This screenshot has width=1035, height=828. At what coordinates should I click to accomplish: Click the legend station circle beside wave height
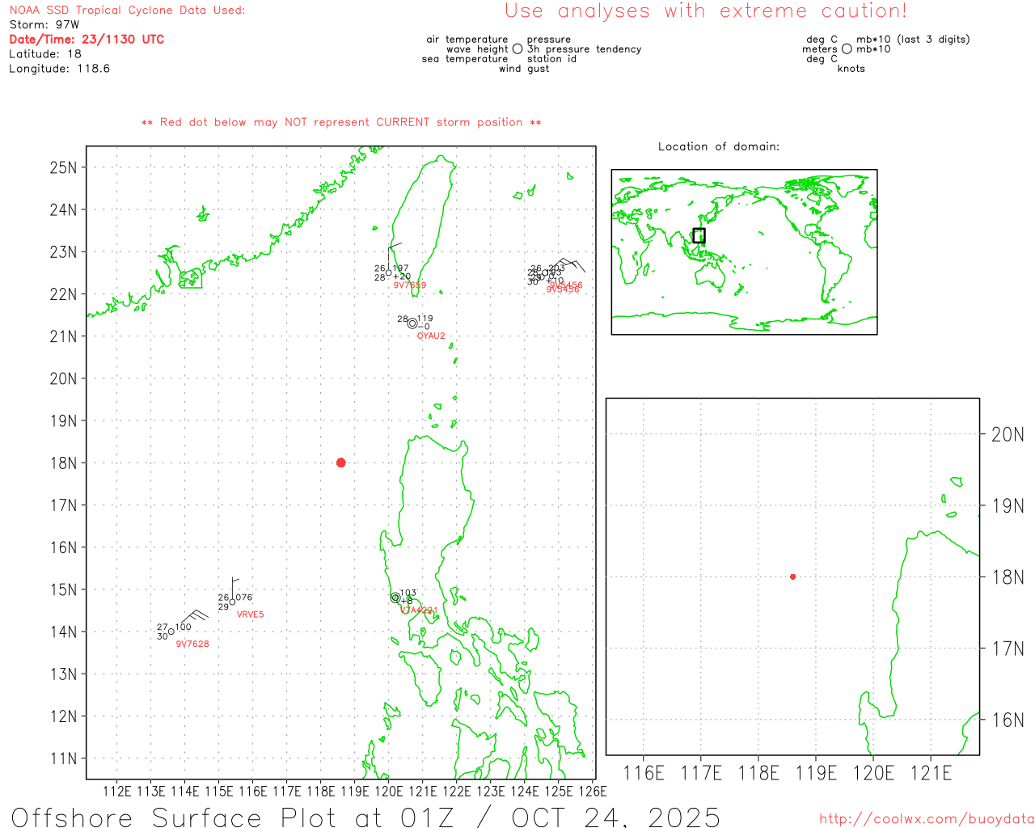pyautogui.click(x=517, y=49)
